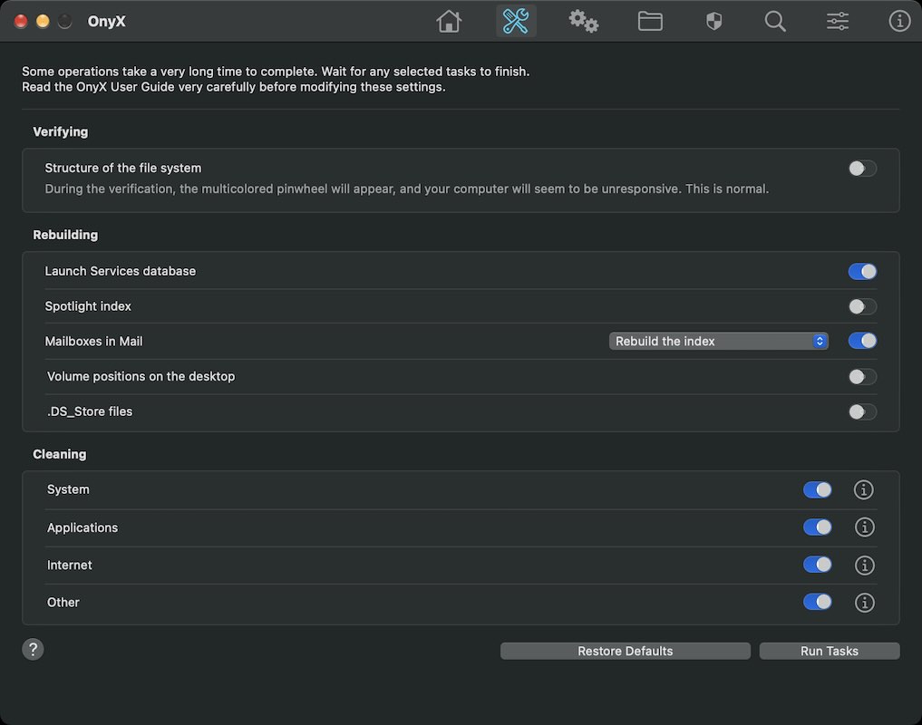Disable Launch Services database rebuild
922x725 pixels.
tap(862, 271)
